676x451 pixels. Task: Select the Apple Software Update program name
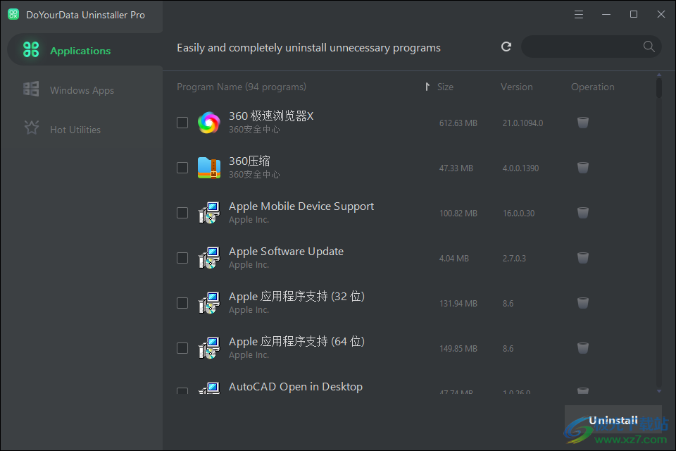click(x=287, y=251)
